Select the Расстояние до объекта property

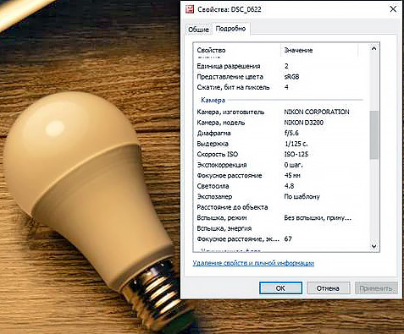(x=232, y=207)
